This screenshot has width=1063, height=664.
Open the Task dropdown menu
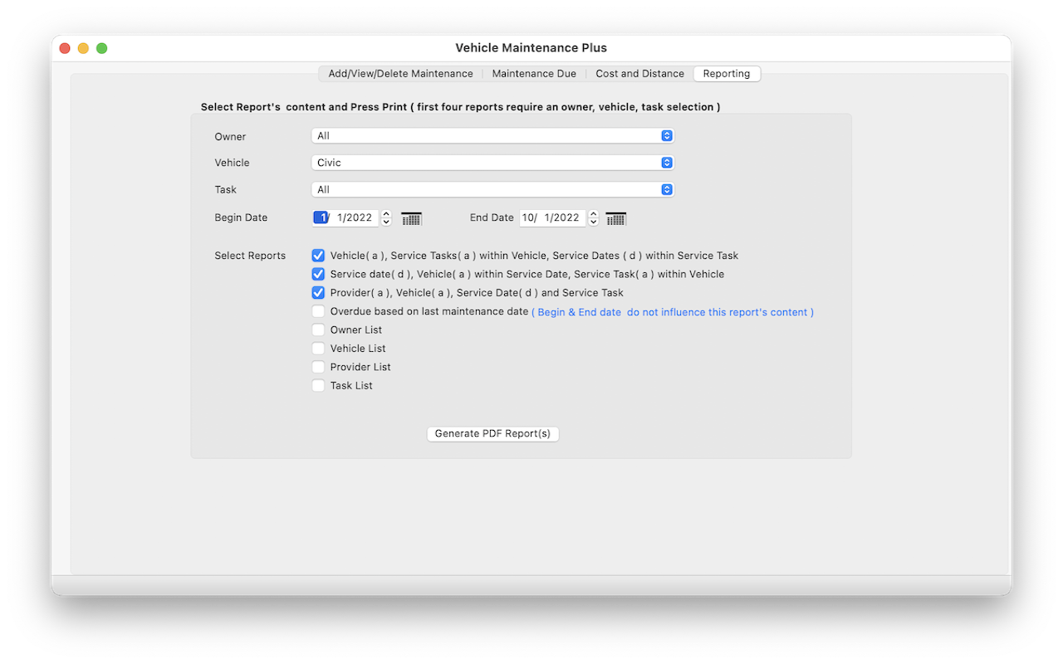pyautogui.click(x=492, y=189)
